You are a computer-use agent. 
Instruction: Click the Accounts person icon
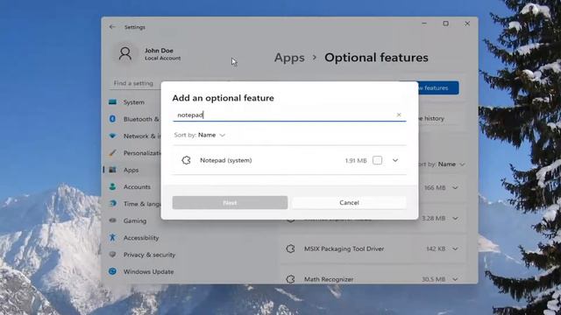(113, 186)
